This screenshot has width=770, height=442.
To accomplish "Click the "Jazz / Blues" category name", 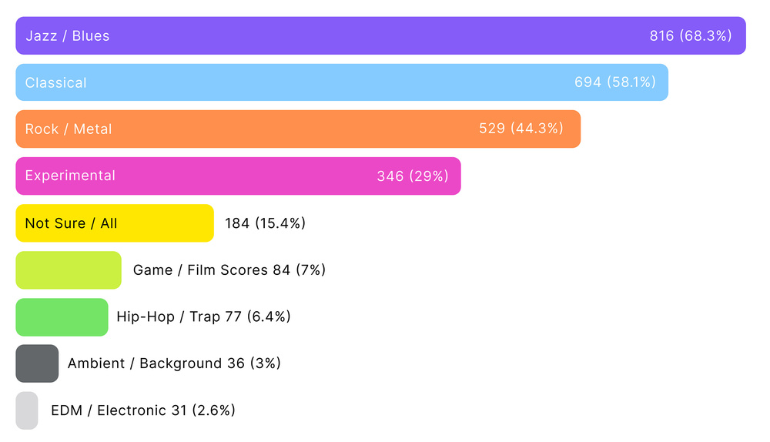I will (68, 36).
